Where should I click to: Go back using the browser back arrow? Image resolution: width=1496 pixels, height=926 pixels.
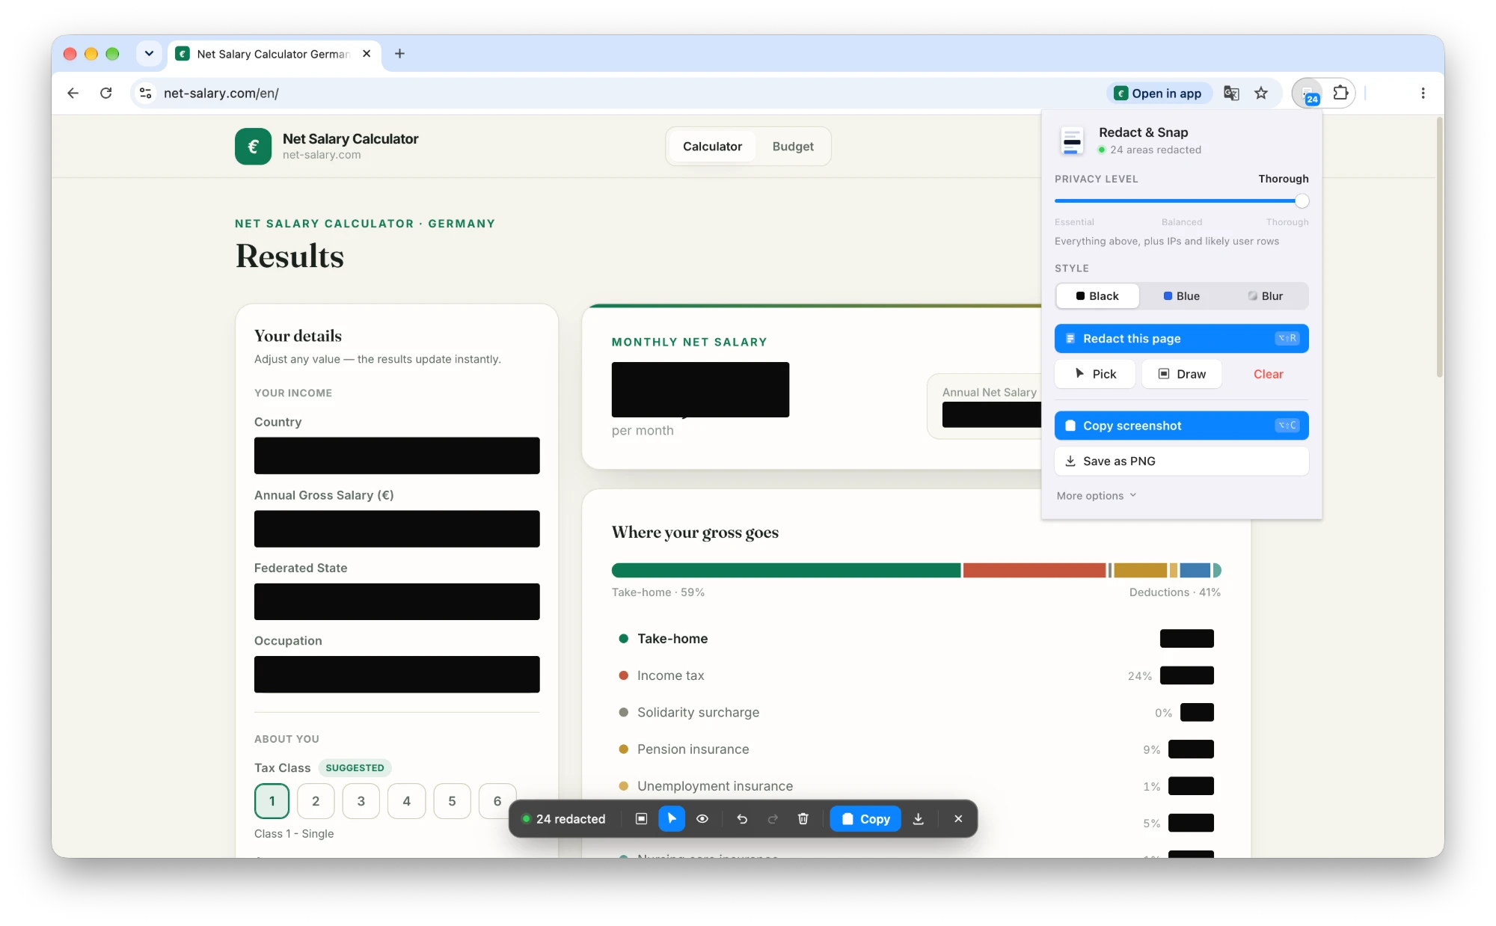(73, 93)
